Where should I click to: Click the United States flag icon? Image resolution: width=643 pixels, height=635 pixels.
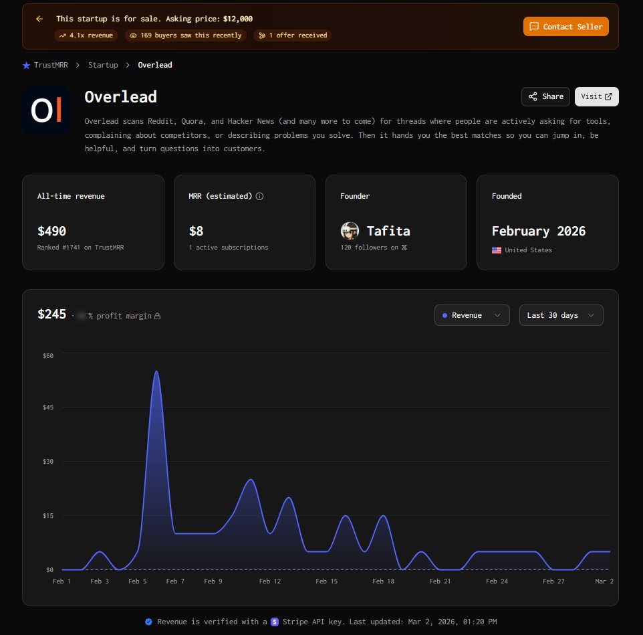coord(497,250)
